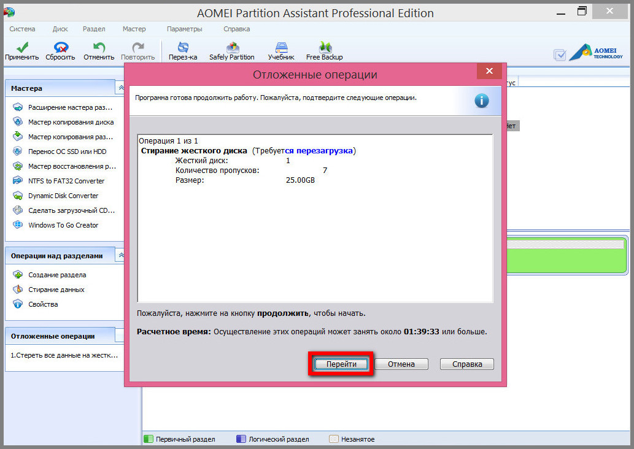Open the Диск menu
This screenshot has height=449, width=634.
[60, 29]
